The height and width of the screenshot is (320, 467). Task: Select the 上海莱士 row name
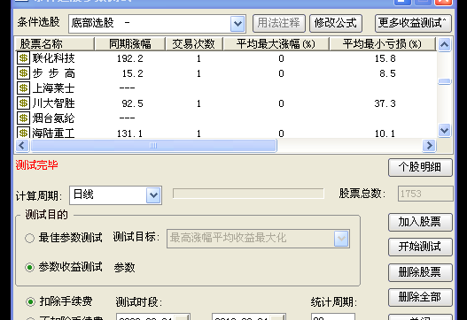[x=53, y=88]
